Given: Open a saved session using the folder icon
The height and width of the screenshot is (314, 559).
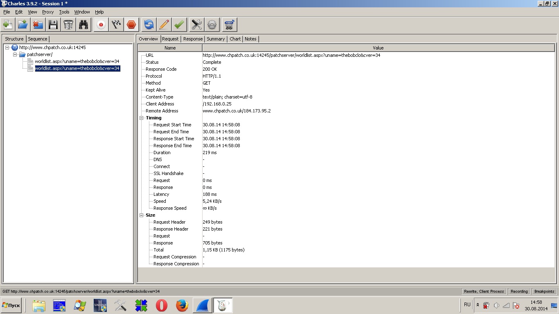Looking at the screenshot, I should [x=23, y=25].
